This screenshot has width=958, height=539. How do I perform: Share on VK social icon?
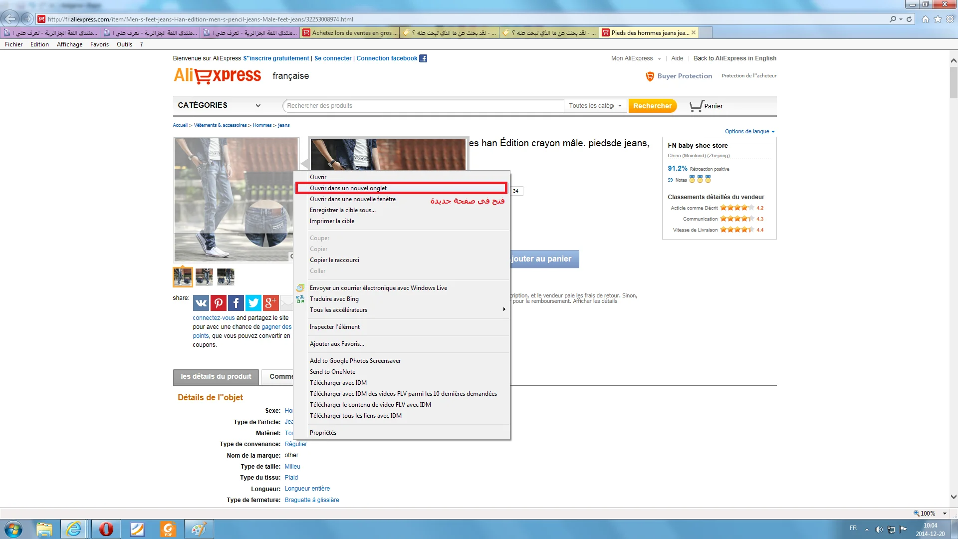(201, 302)
